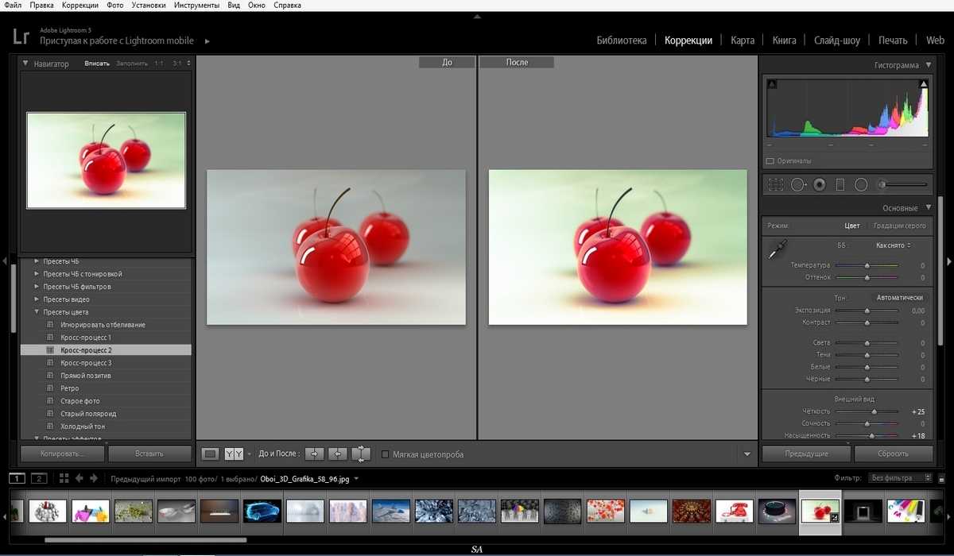Expand Пресеты ЧБ фильтров folder
Viewport: 954px width, 556px height.
(x=37, y=287)
